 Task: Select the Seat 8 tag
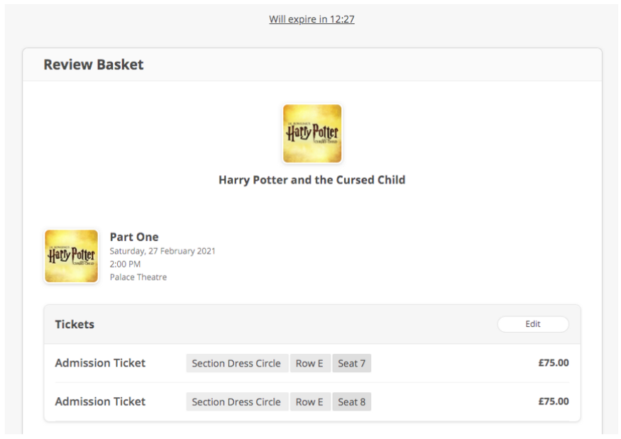(x=352, y=402)
